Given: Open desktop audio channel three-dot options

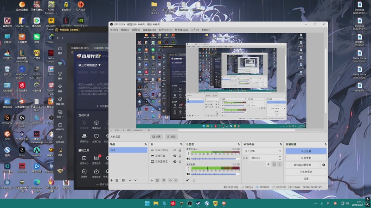Looking at the screenshot, I should 188,169.
